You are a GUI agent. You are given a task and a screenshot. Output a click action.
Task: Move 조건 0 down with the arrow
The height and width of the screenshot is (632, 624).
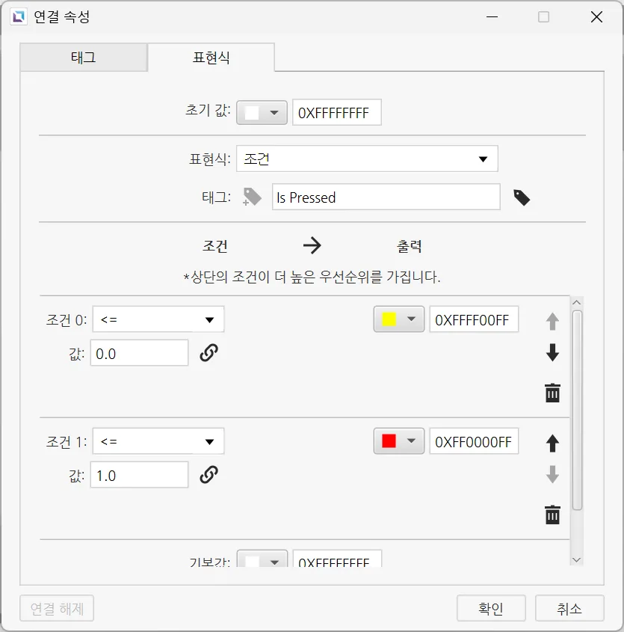[x=552, y=353]
